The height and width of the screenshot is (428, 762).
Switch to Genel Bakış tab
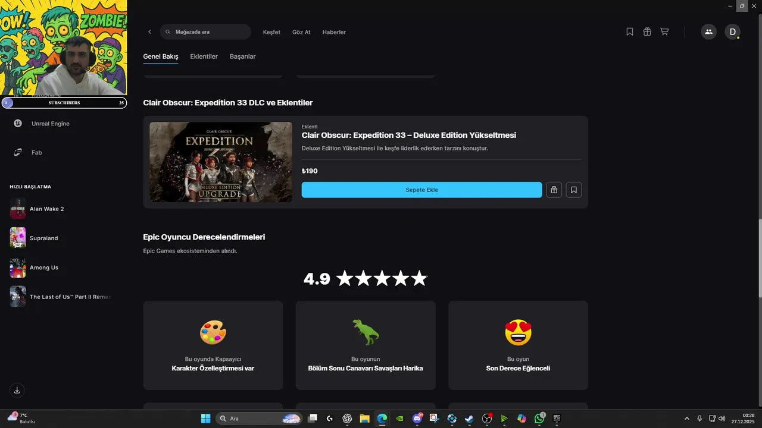(x=161, y=56)
